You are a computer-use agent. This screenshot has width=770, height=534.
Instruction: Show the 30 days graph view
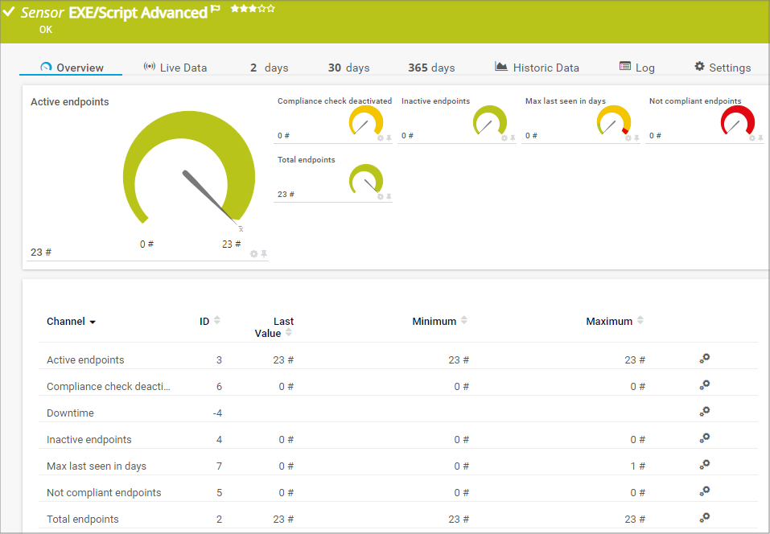pos(348,68)
